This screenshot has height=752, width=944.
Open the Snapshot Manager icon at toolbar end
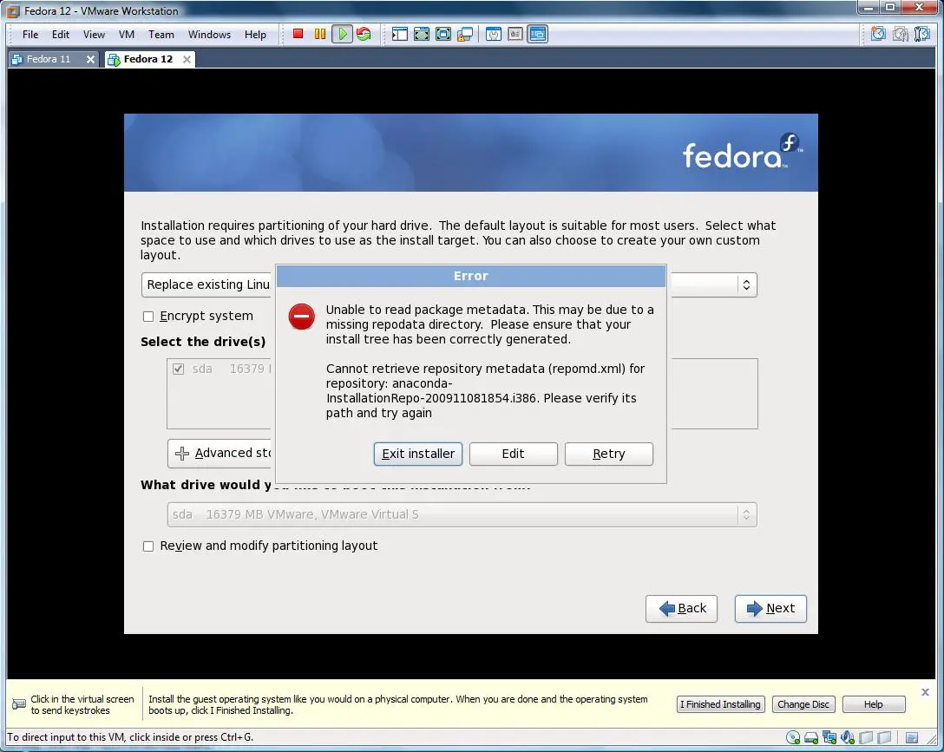click(x=921, y=35)
